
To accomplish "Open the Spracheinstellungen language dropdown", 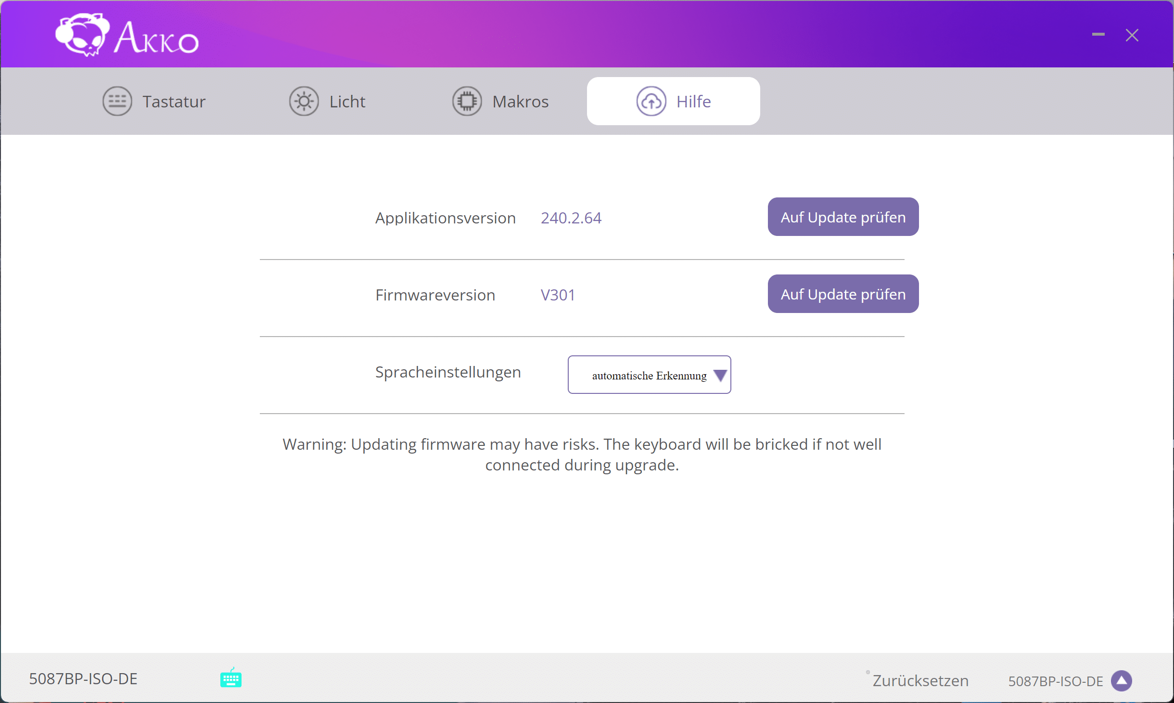I will point(649,375).
